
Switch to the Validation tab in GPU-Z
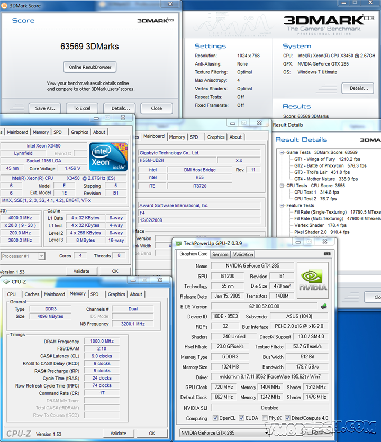pyautogui.click(x=243, y=254)
